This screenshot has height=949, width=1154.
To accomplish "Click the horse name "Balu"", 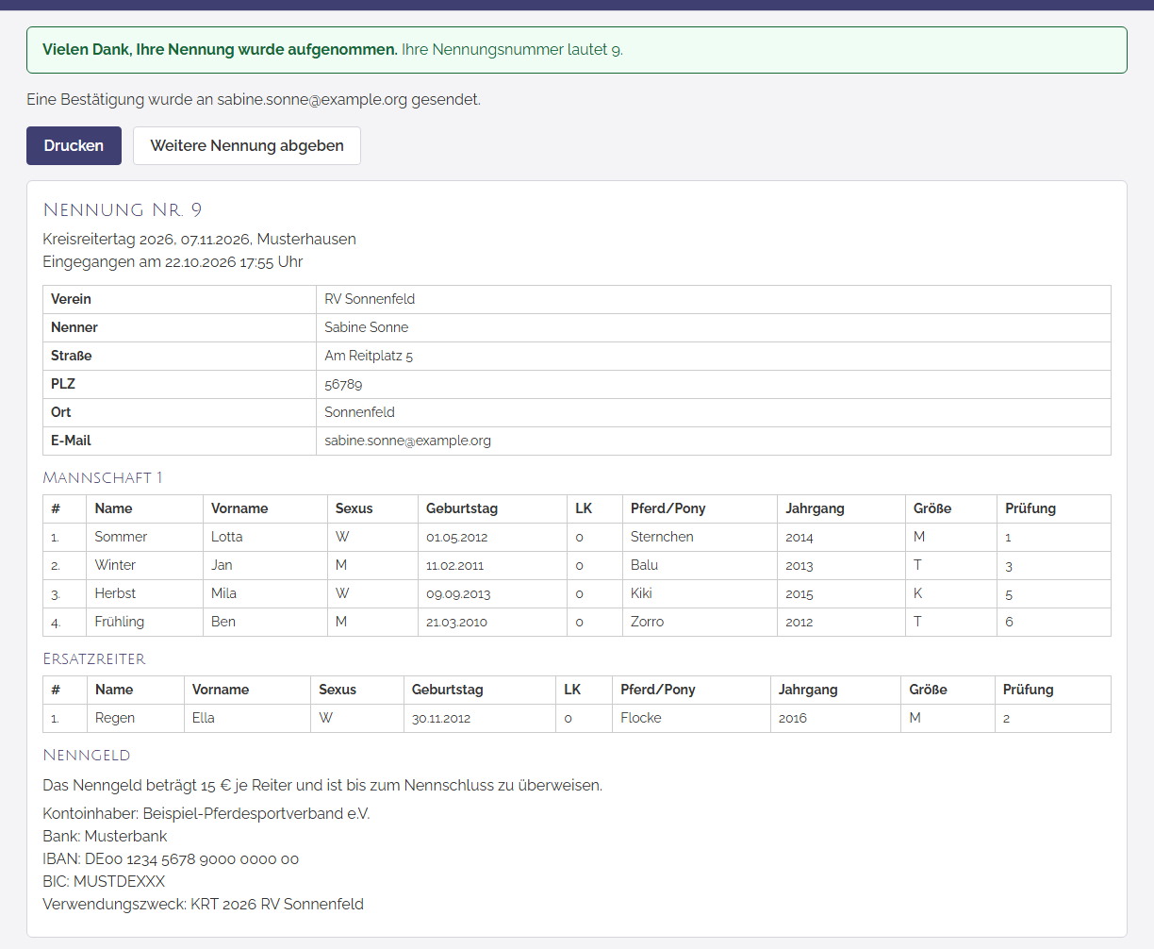I will 644,565.
